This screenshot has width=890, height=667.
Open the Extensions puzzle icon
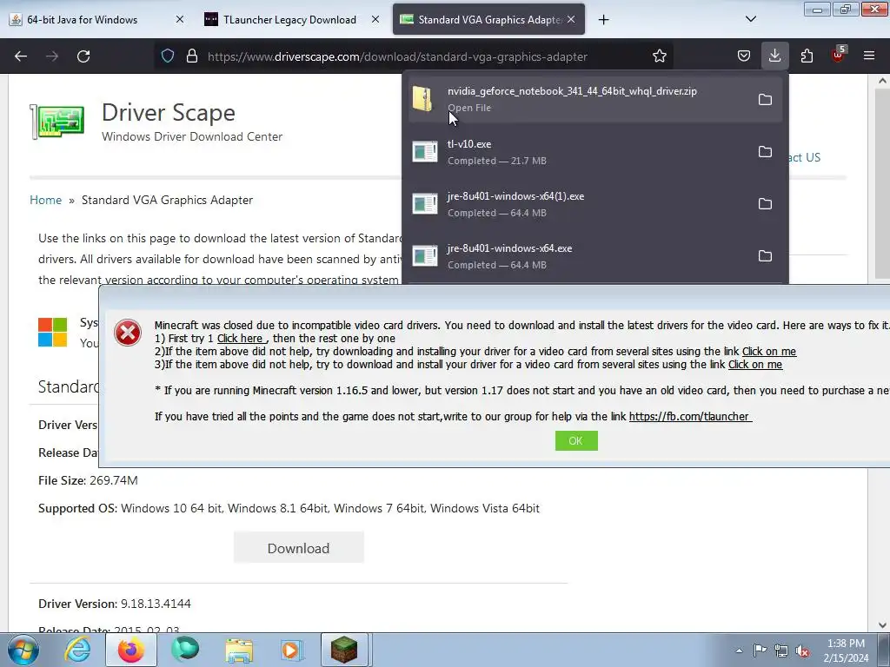click(807, 56)
